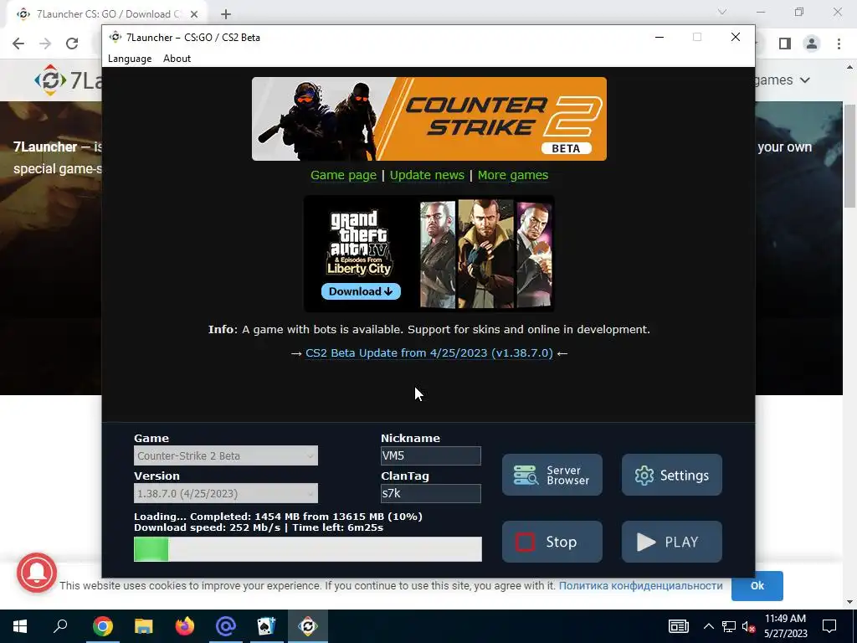Open the Windows Start menu
This screenshot has width=857, height=643.
pyautogui.click(x=20, y=626)
